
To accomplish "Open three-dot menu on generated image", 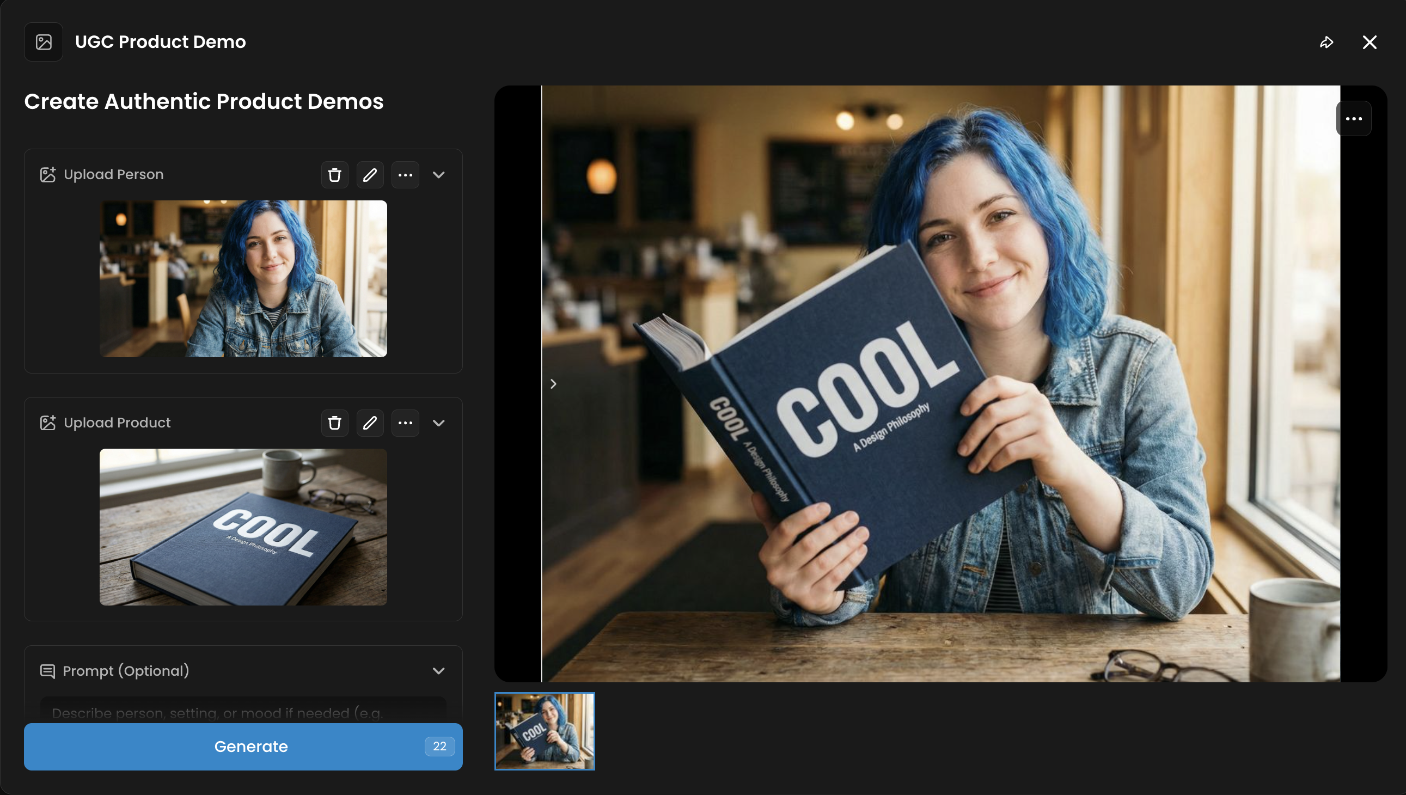I will (x=1354, y=119).
